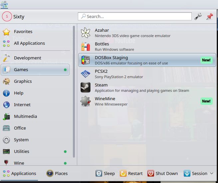The height and width of the screenshot is (183, 218).
Task: Click the New! badge on WineMine
Action: pos(206,101)
